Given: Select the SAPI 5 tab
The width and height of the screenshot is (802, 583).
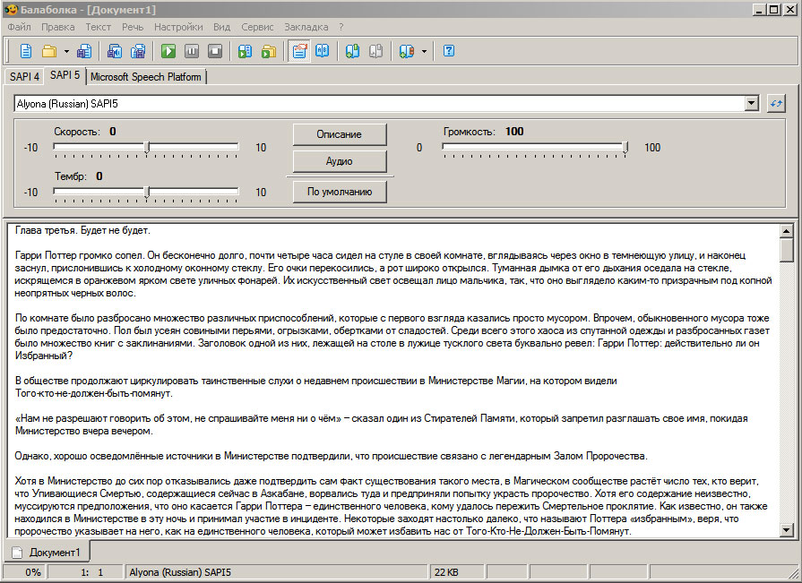Looking at the screenshot, I should tap(65, 75).
